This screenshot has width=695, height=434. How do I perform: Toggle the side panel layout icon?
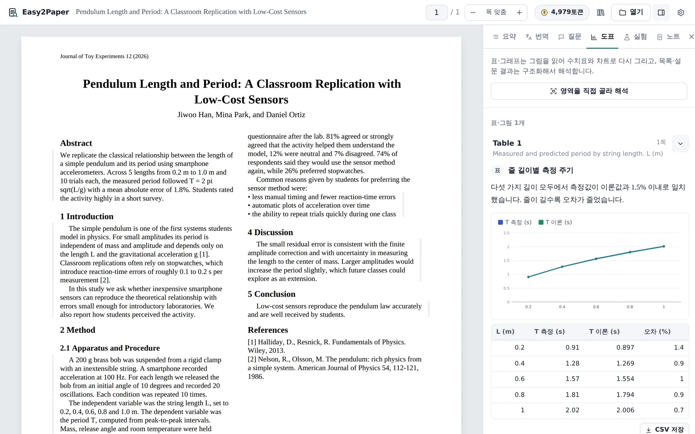(x=661, y=13)
